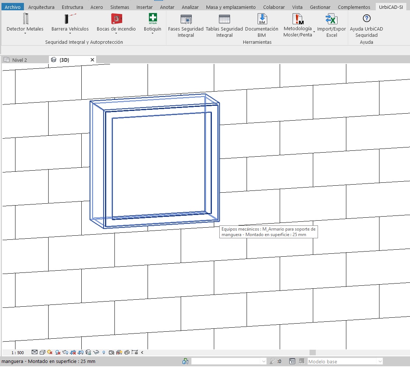
Task: Switch to the Nivel 2 view tab
Action: coord(20,60)
